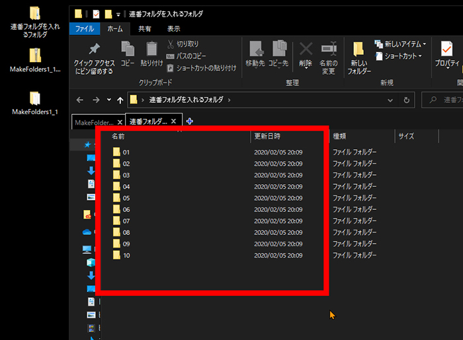Create a new folder with 新しいフォルダー
The image size is (463, 340).
(359, 53)
